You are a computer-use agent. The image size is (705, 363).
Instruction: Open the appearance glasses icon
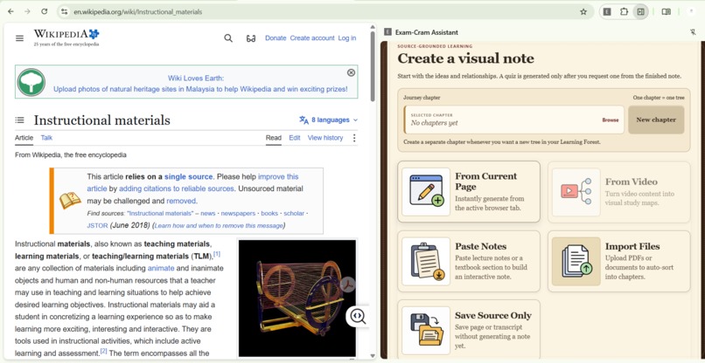251,38
